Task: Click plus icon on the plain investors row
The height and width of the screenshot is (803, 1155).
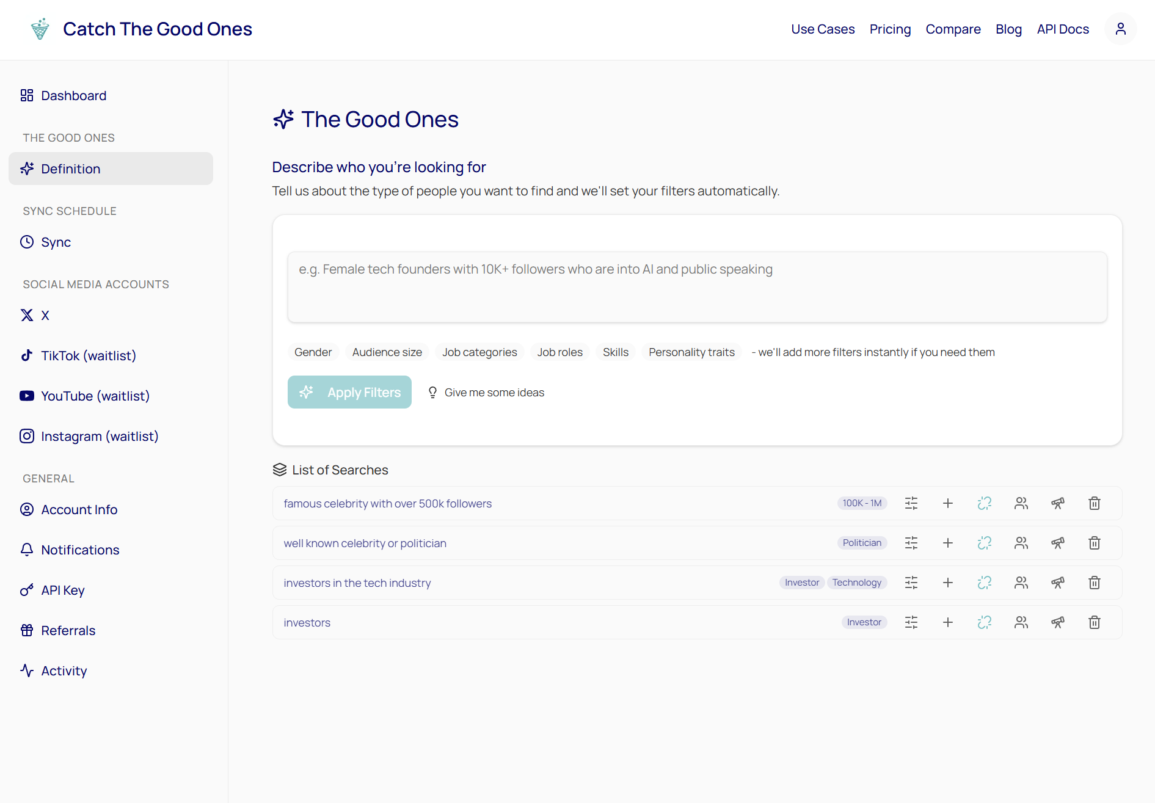Action: (x=948, y=622)
